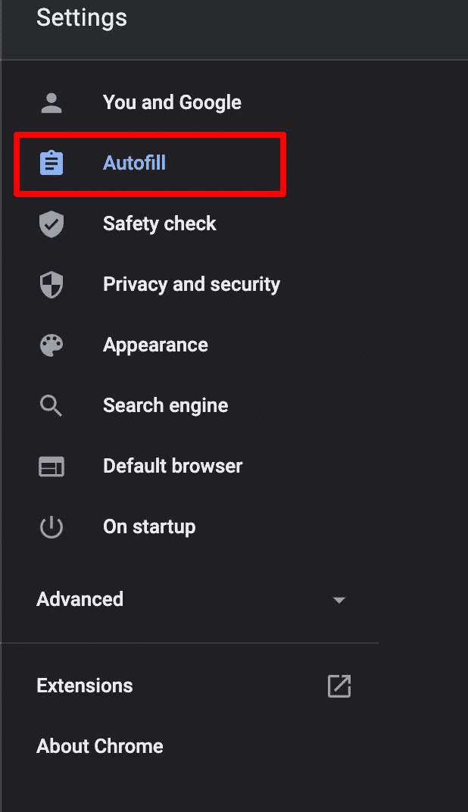Expand the Advanced settings section
Screen dimensions: 468x812
pos(80,599)
